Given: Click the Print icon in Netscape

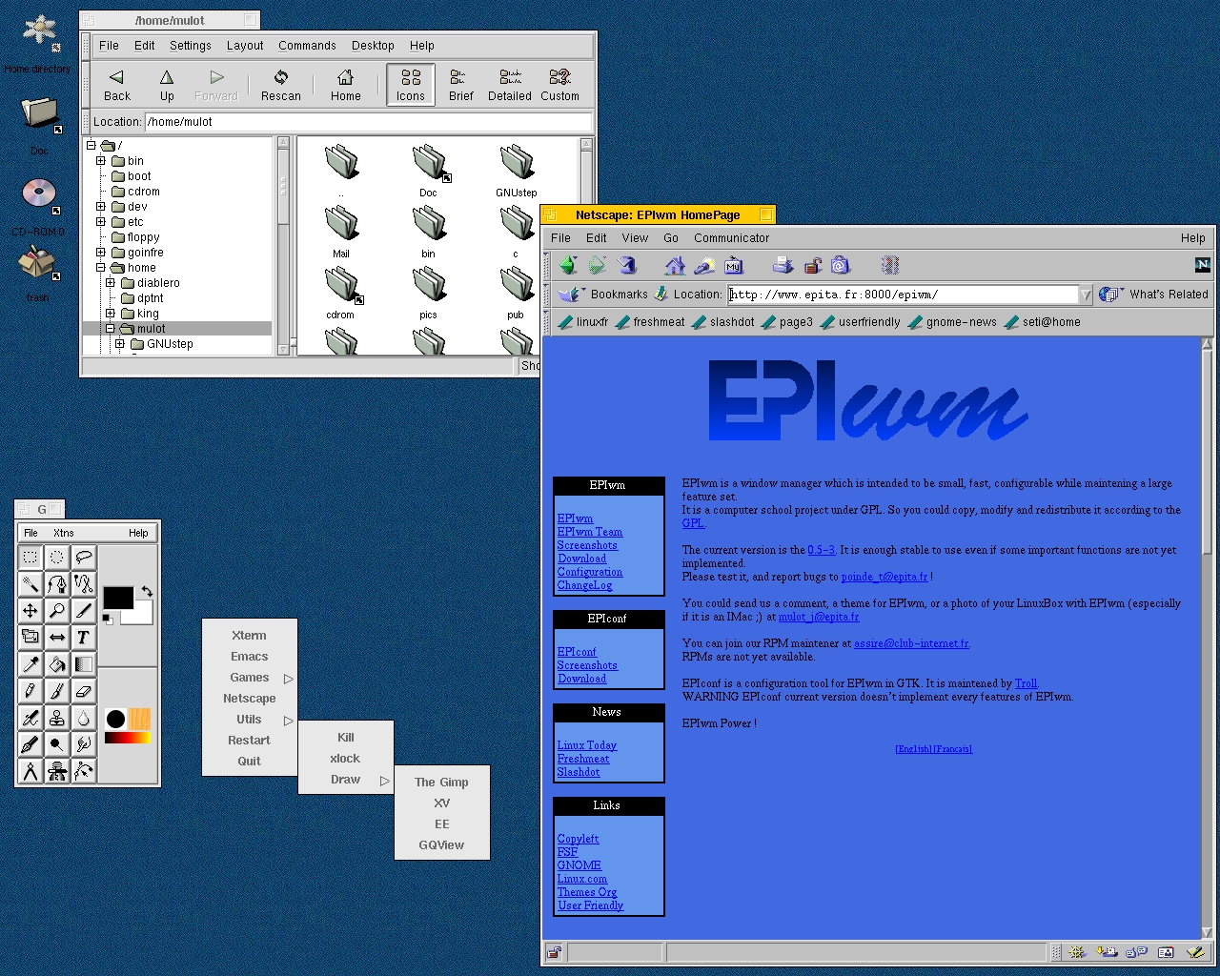Looking at the screenshot, I should [x=783, y=266].
